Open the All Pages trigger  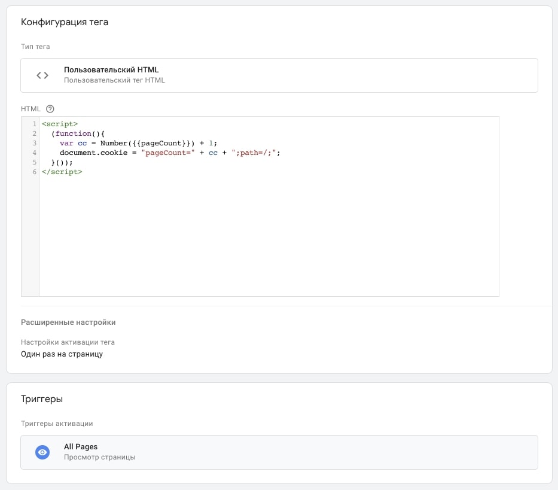[279, 452]
